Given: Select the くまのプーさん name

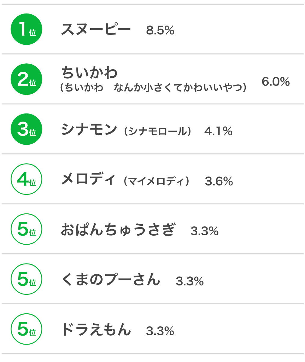Looking at the screenshot, I should (110, 279).
